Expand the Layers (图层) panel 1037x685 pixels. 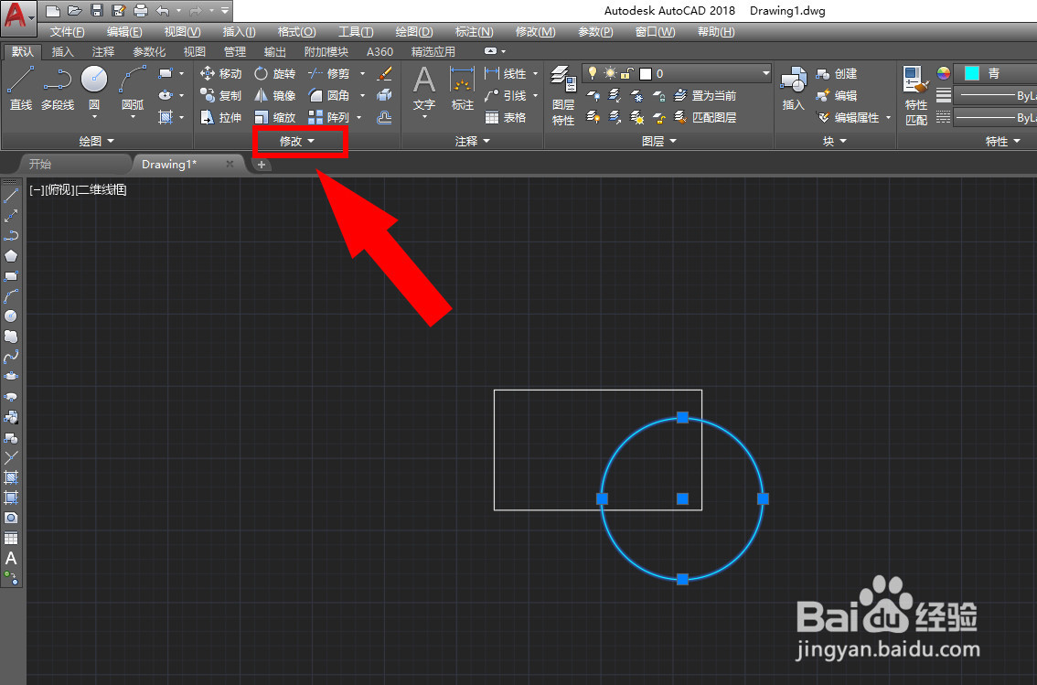[659, 141]
